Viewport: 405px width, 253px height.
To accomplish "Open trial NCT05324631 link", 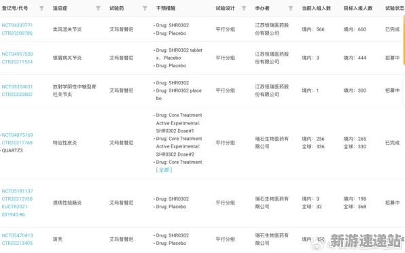I will pyautogui.click(x=17, y=86).
